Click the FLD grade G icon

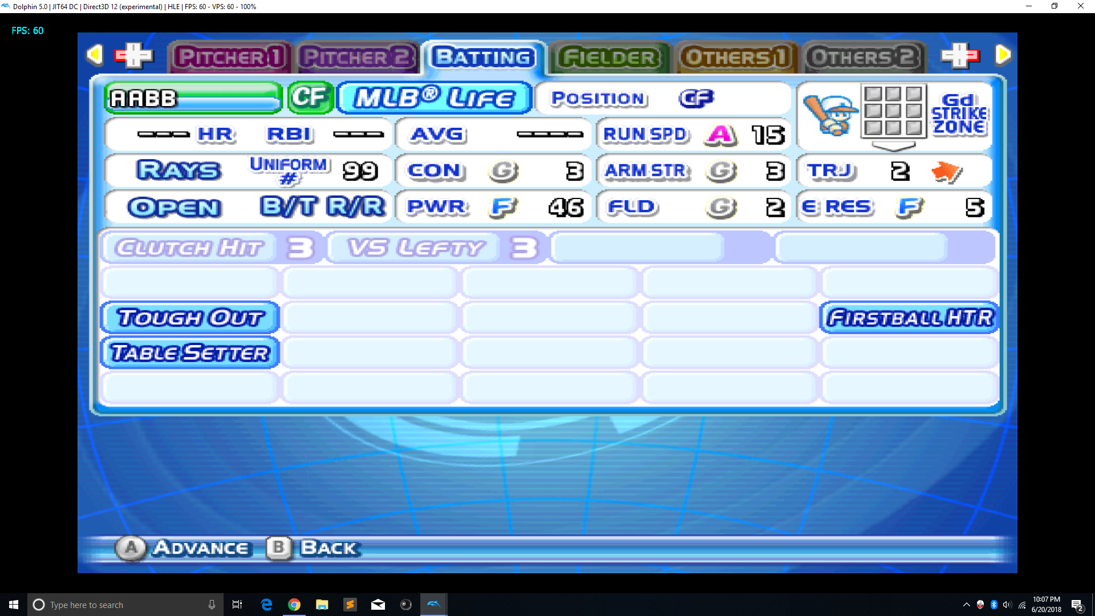click(721, 207)
